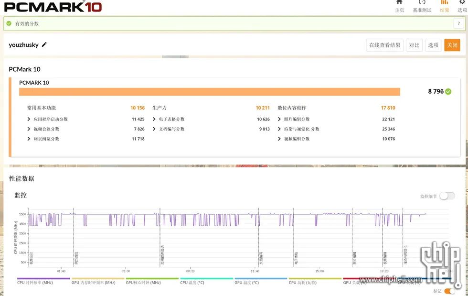Click the 选项 button beside 对比
Viewport: 468px width, 296px height.
click(433, 45)
